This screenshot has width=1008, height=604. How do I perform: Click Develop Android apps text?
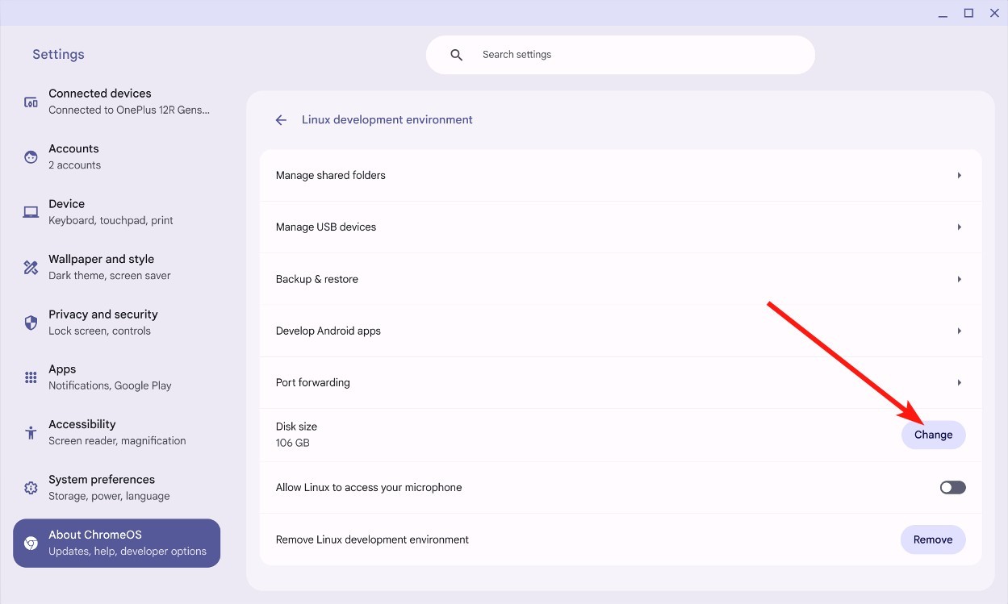click(x=328, y=331)
